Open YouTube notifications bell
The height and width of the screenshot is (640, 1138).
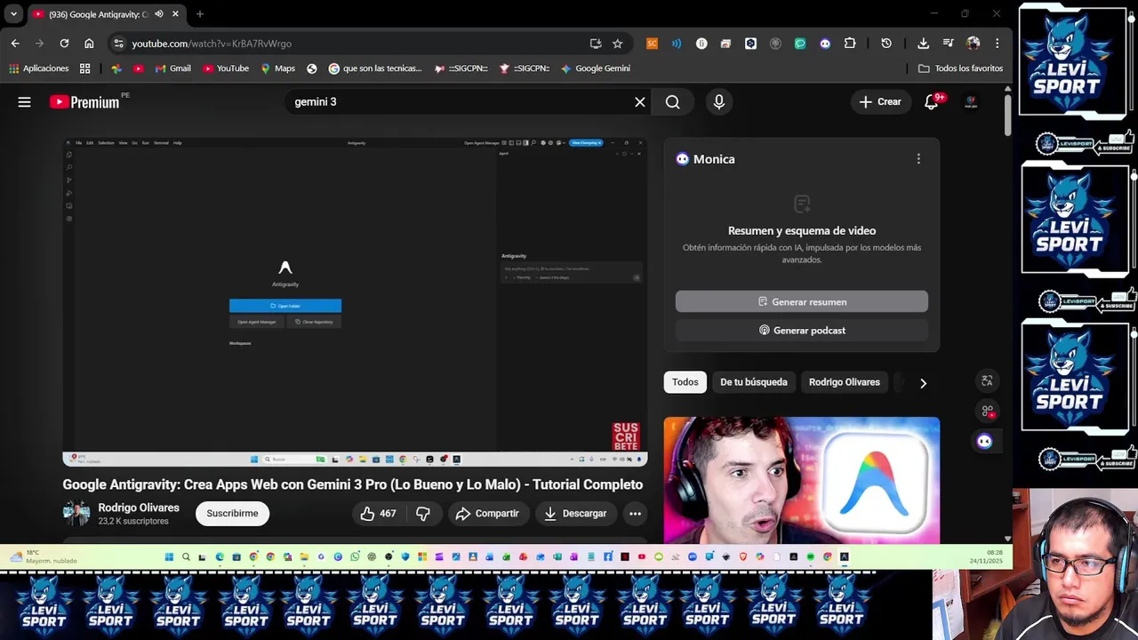(931, 102)
